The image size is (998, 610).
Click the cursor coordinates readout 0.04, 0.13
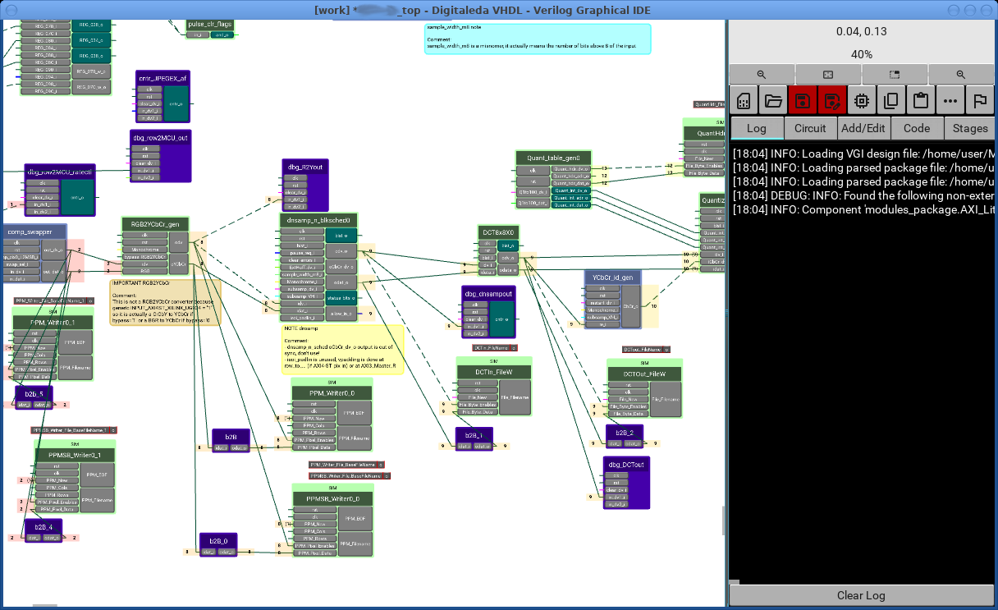tap(862, 31)
